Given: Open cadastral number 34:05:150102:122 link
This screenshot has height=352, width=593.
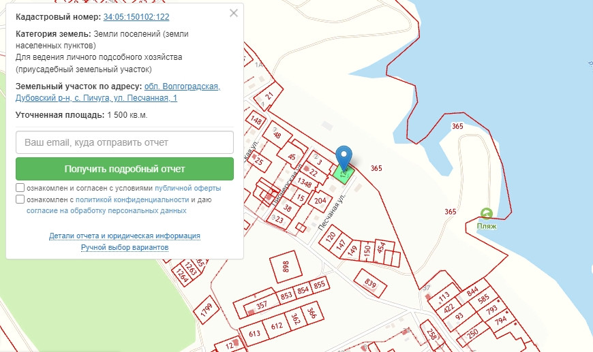Looking at the screenshot, I should pos(136,16).
